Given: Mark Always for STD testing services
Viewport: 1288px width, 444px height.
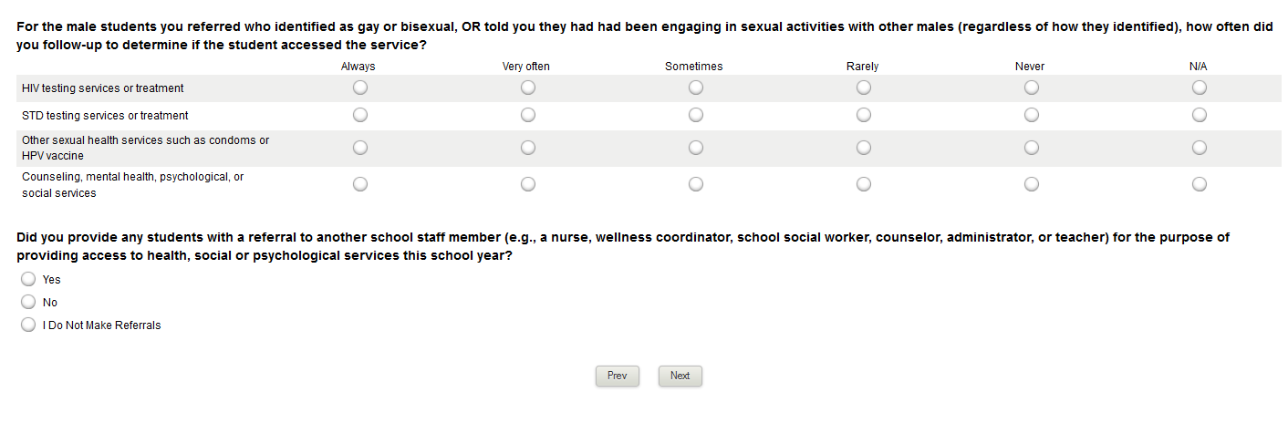Looking at the screenshot, I should [360, 115].
